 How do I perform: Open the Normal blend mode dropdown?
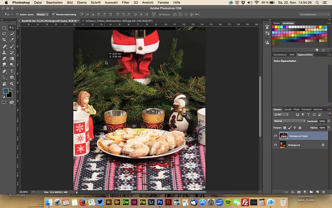289,121
